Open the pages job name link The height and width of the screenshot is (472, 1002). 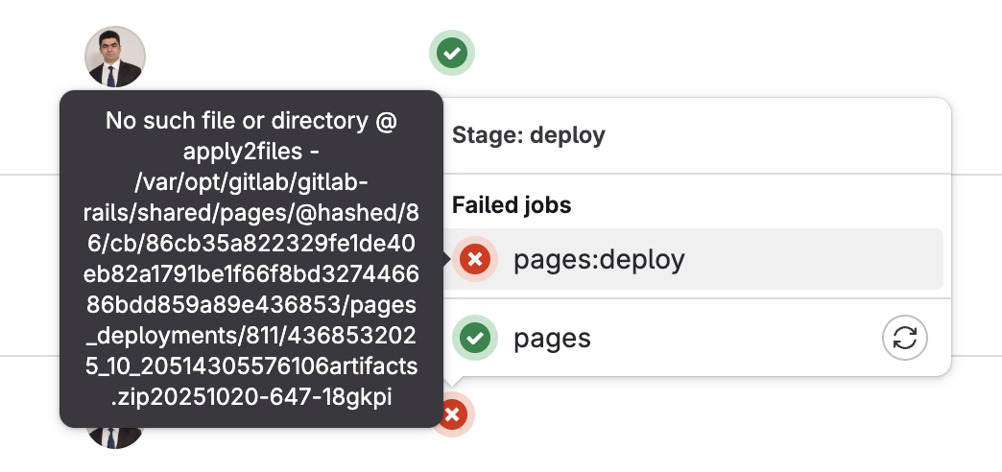click(x=552, y=339)
